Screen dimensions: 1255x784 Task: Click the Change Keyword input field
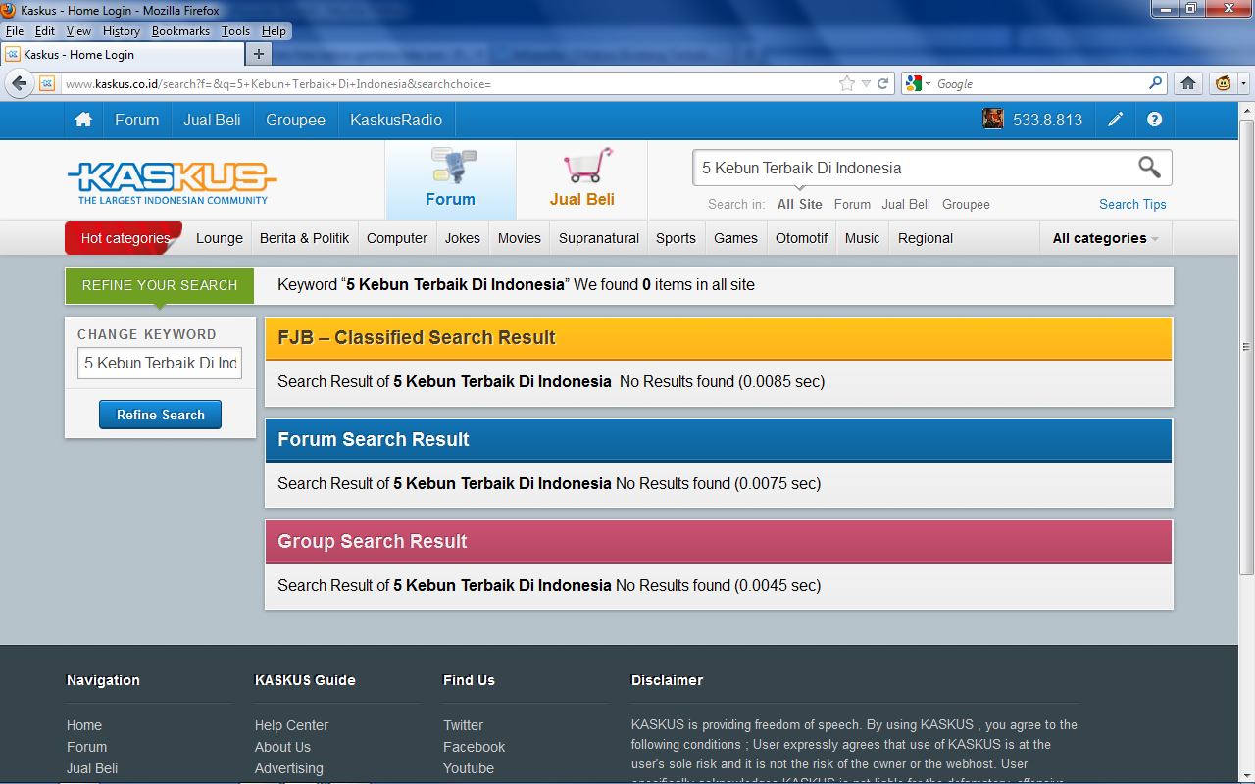coord(160,363)
